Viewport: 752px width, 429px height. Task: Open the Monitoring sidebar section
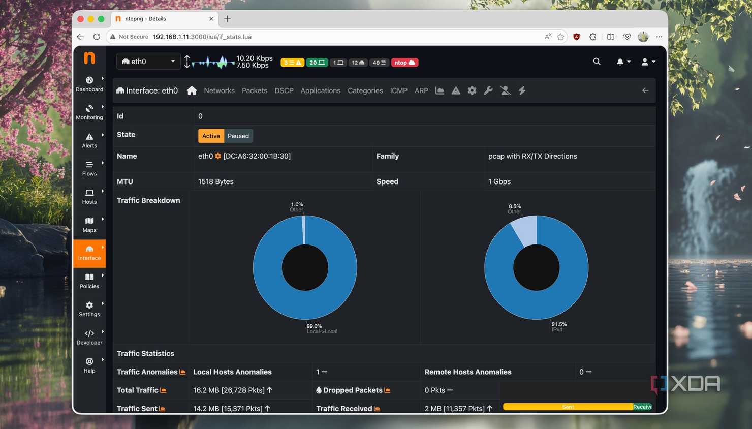(x=89, y=112)
